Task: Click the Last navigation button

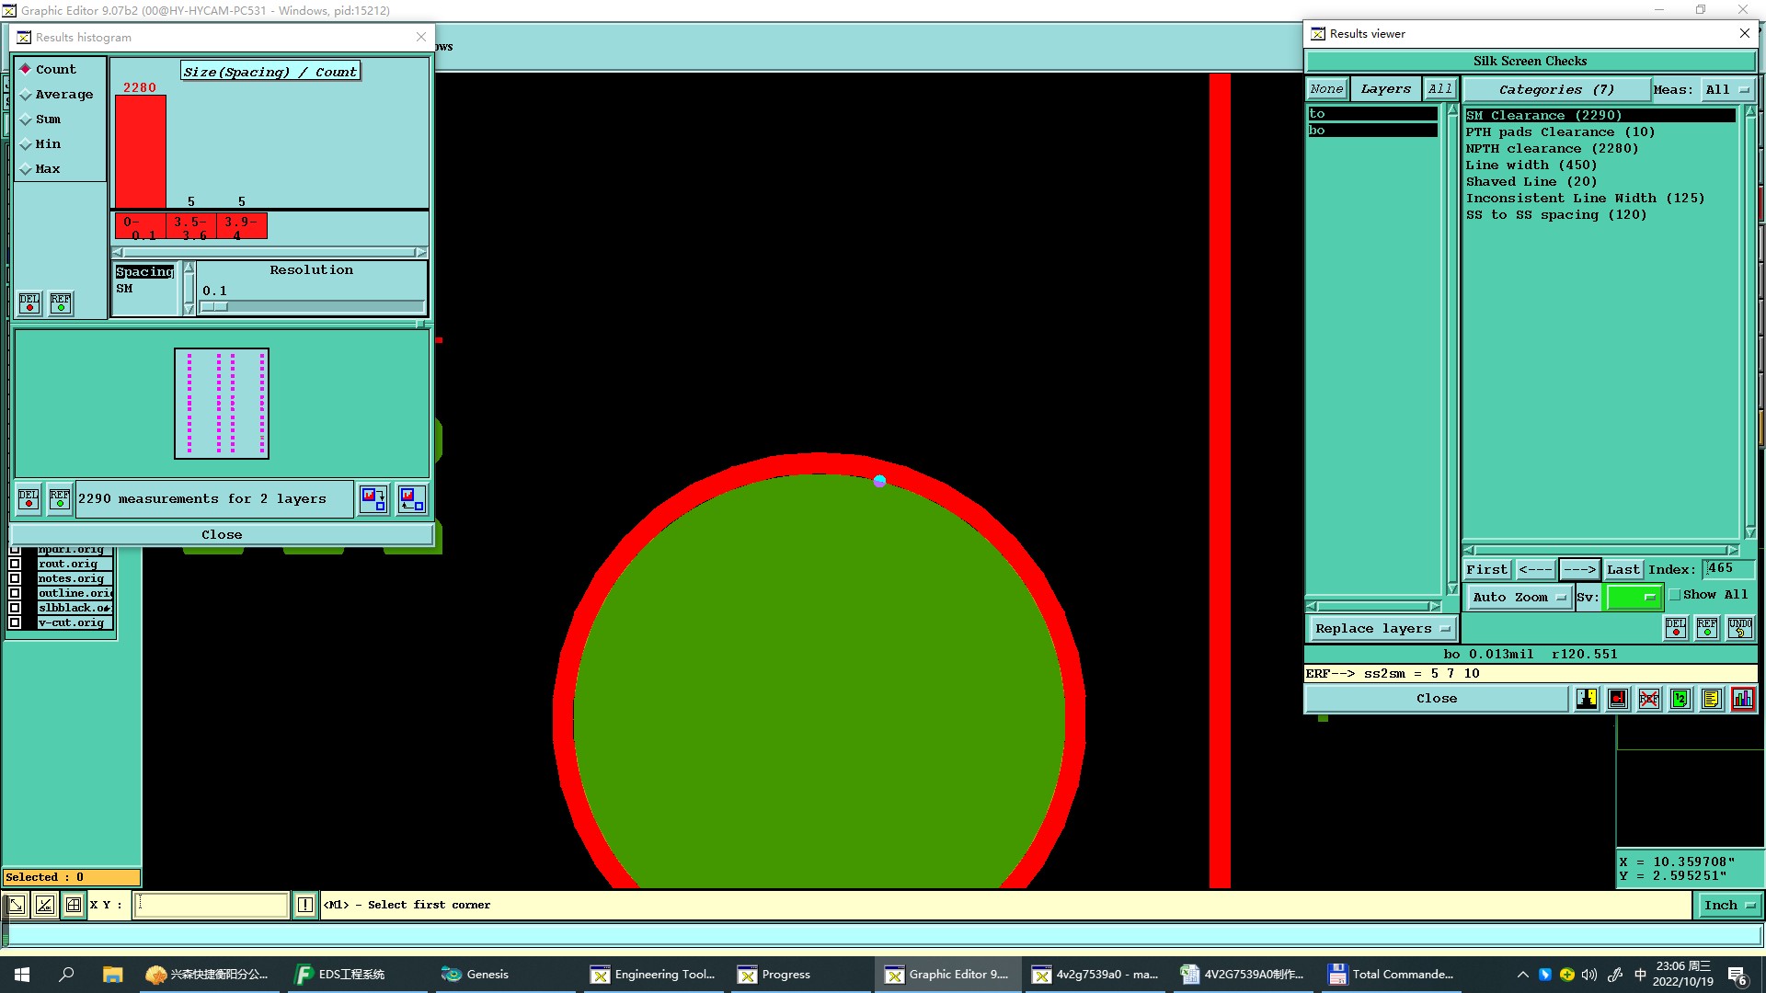Action: 1623,570
